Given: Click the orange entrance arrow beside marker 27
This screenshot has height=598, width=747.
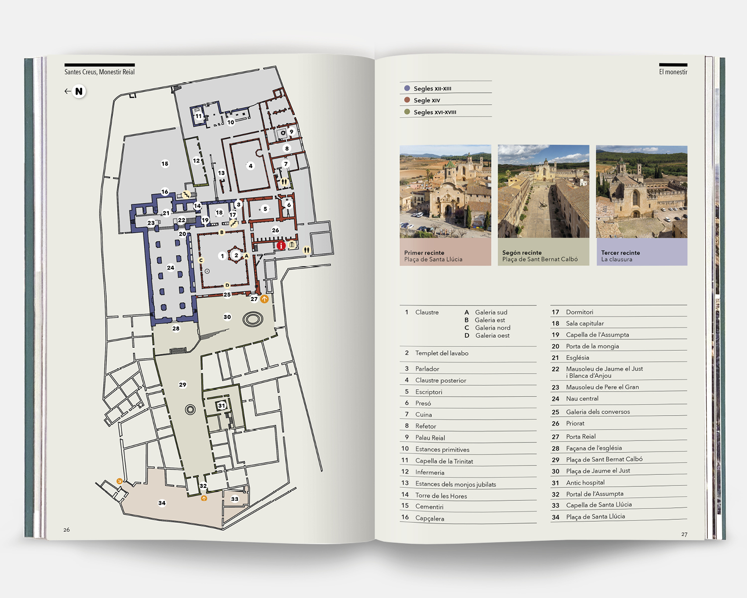Looking at the screenshot, I should coord(264,299).
